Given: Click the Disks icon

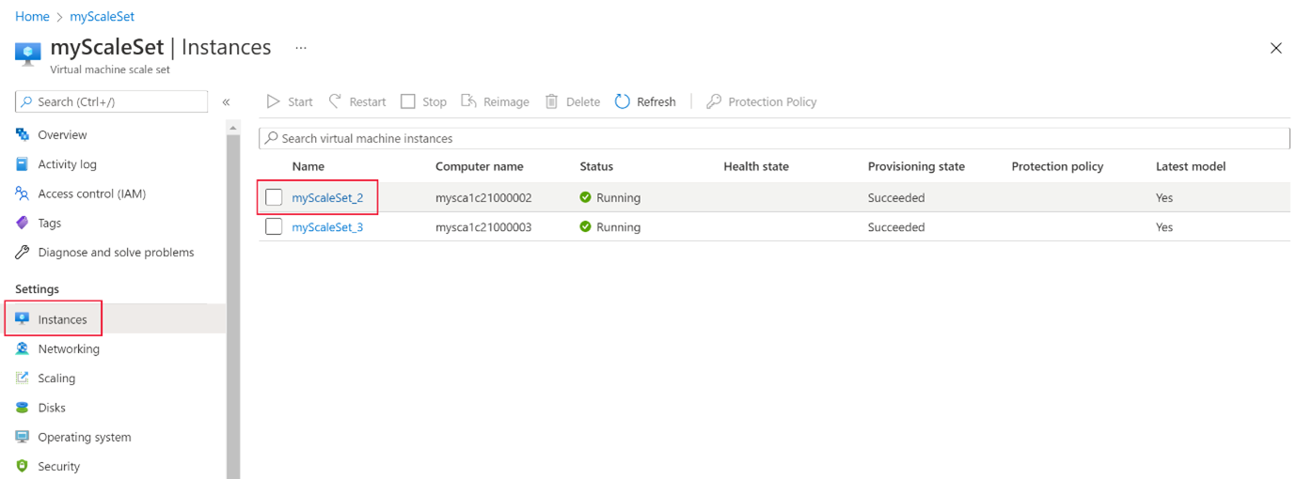Looking at the screenshot, I should click(x=23, y=408).
